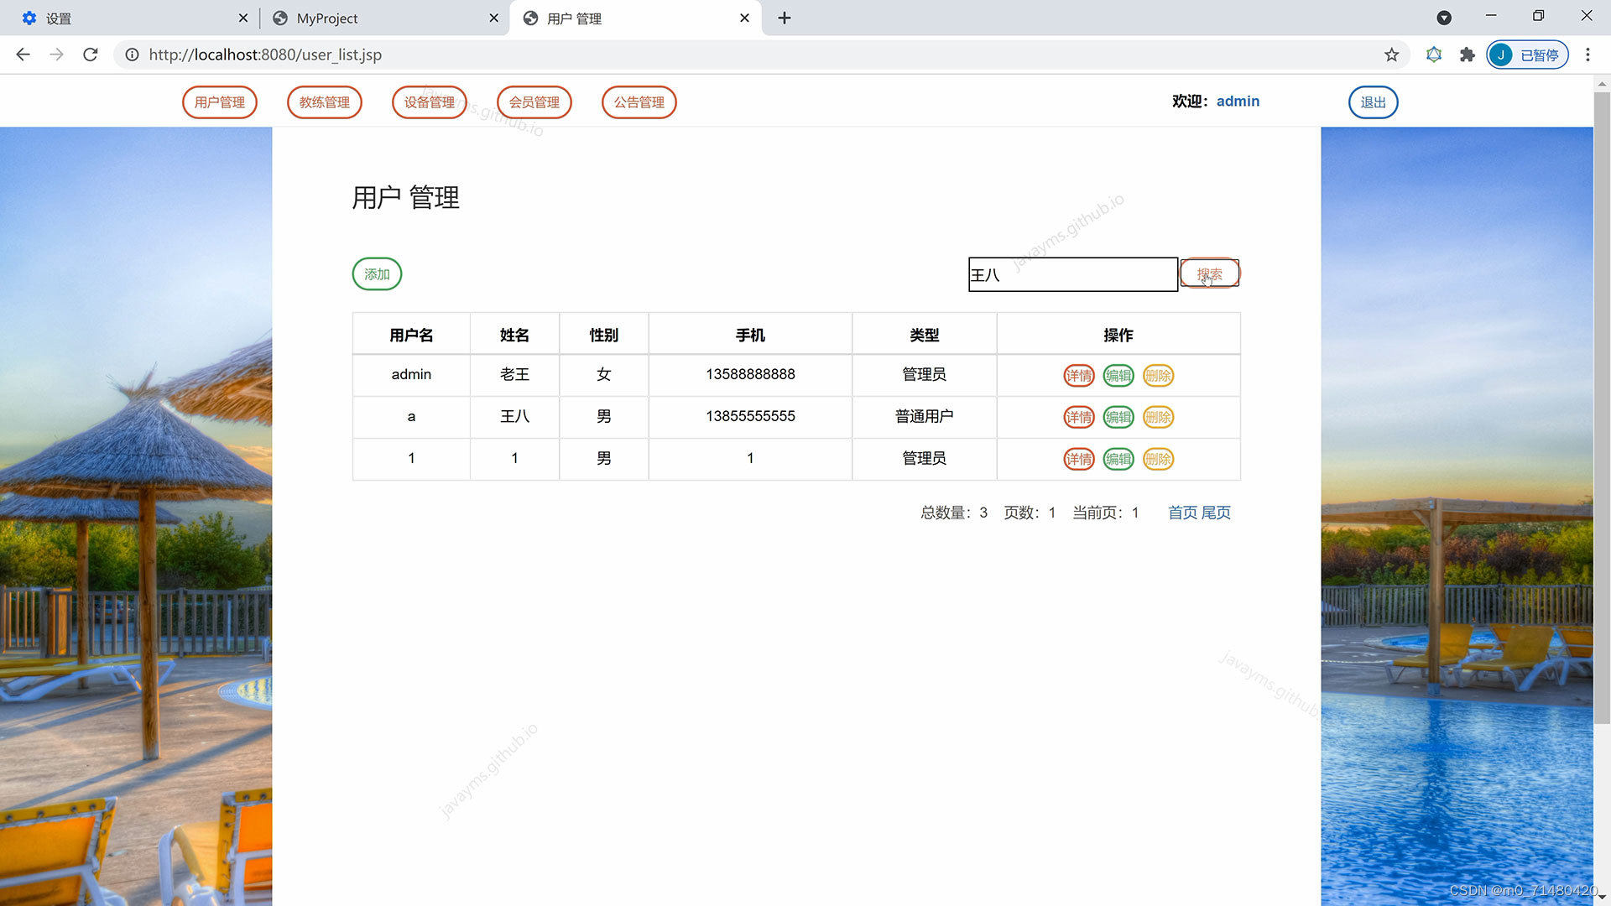Viewport: 1611px width, 906px height.
Task: Edit the user row with phone 1
Action: click(1118, 459)
